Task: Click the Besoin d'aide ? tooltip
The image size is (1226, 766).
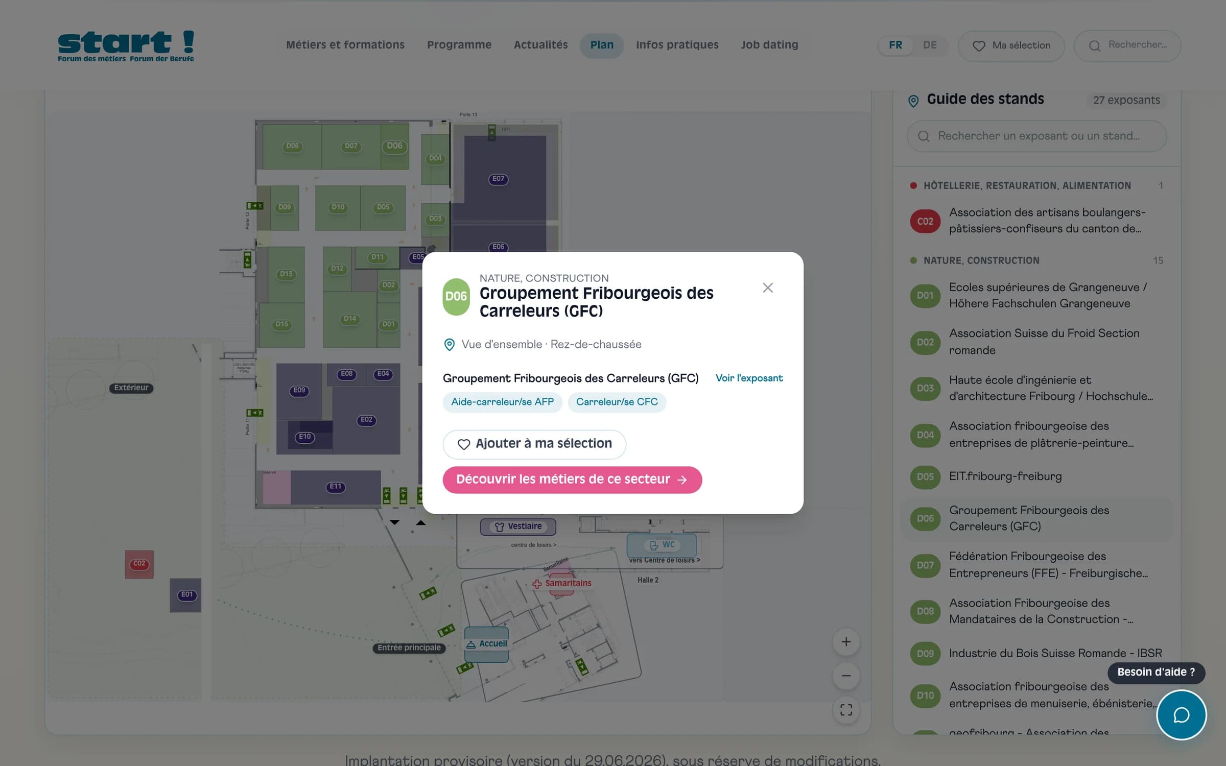Action: 1156,673
